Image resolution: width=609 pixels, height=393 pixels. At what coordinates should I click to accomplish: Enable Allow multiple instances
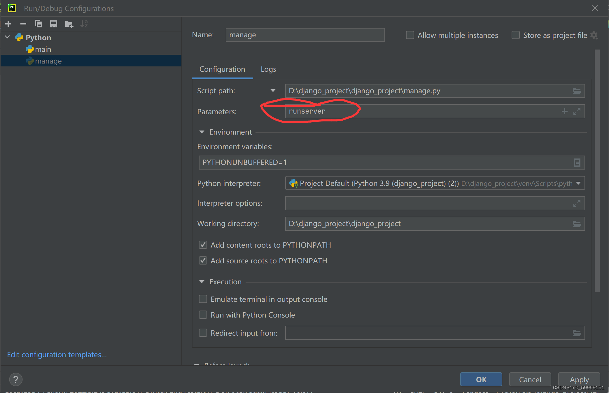click(410, 35)
